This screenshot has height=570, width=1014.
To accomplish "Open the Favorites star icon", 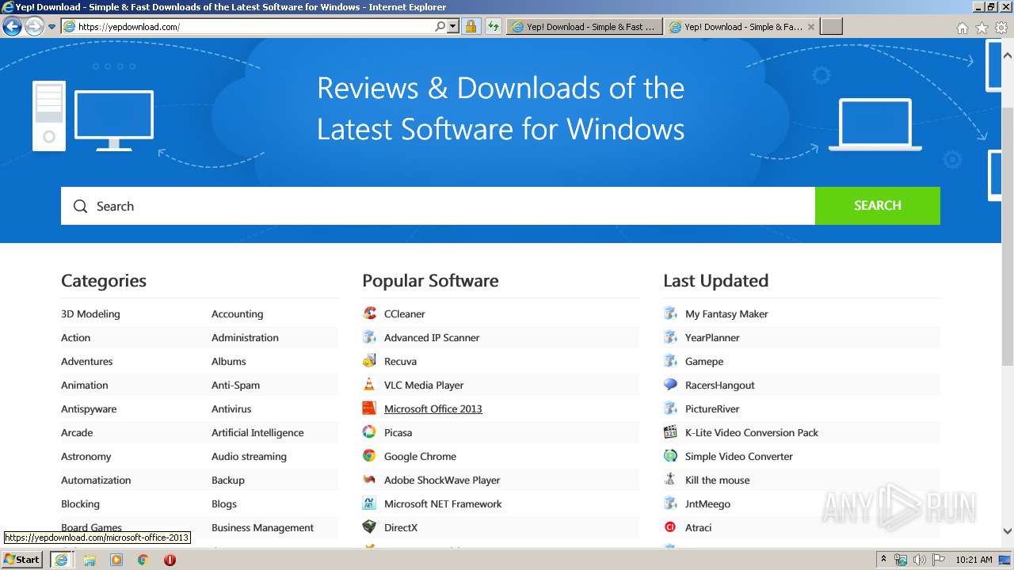I will click(x=982, y=28).
